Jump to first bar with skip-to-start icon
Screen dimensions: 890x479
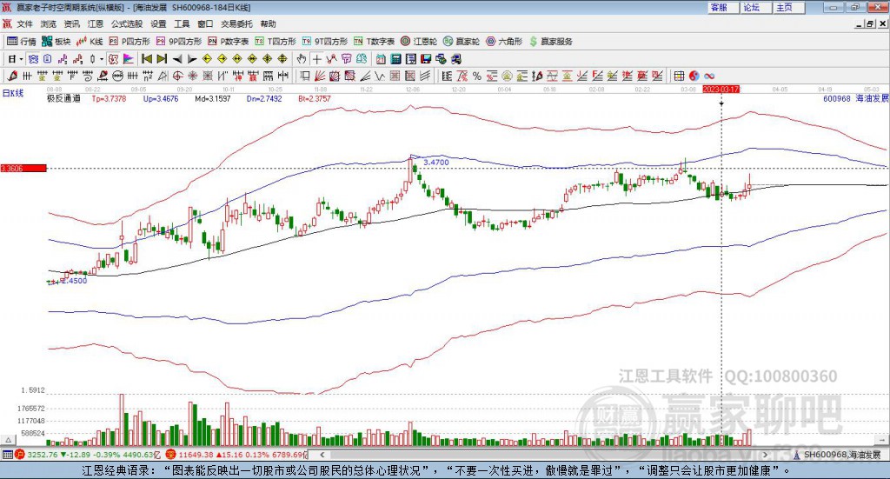[146, 59]
